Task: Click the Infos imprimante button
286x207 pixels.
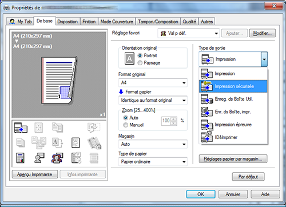Action: 82,174
